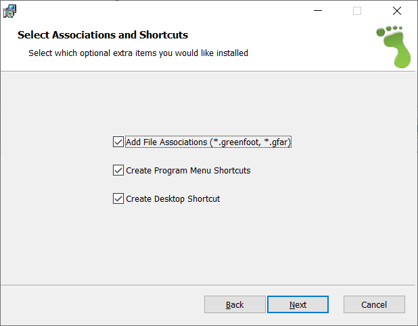Click the installer icon in the title bar
This screenshot has width=418, height=326.
(x=10, y=10)
